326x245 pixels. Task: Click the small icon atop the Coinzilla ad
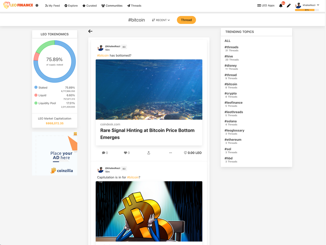75,134
